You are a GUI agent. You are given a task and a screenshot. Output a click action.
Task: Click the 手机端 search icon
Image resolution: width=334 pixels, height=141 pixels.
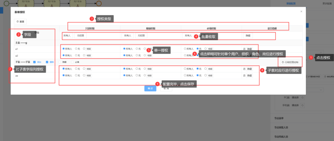point(302,106)
